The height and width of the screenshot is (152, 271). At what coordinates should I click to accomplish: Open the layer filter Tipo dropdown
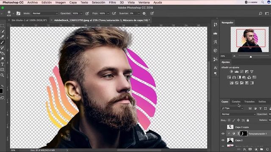[232, 108]
